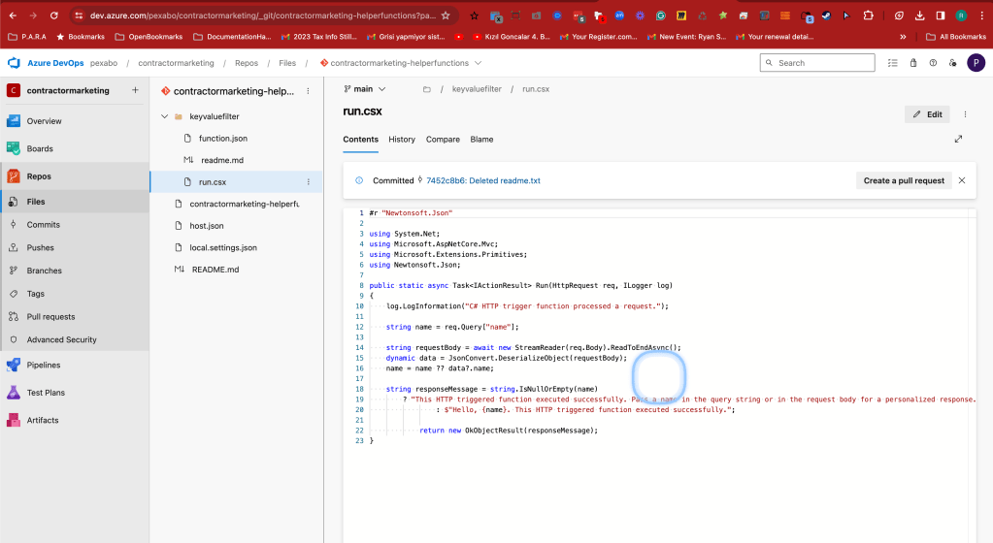The image size is (993, 543).
Task: Open Pull requests page
Action: click(50, 316)
